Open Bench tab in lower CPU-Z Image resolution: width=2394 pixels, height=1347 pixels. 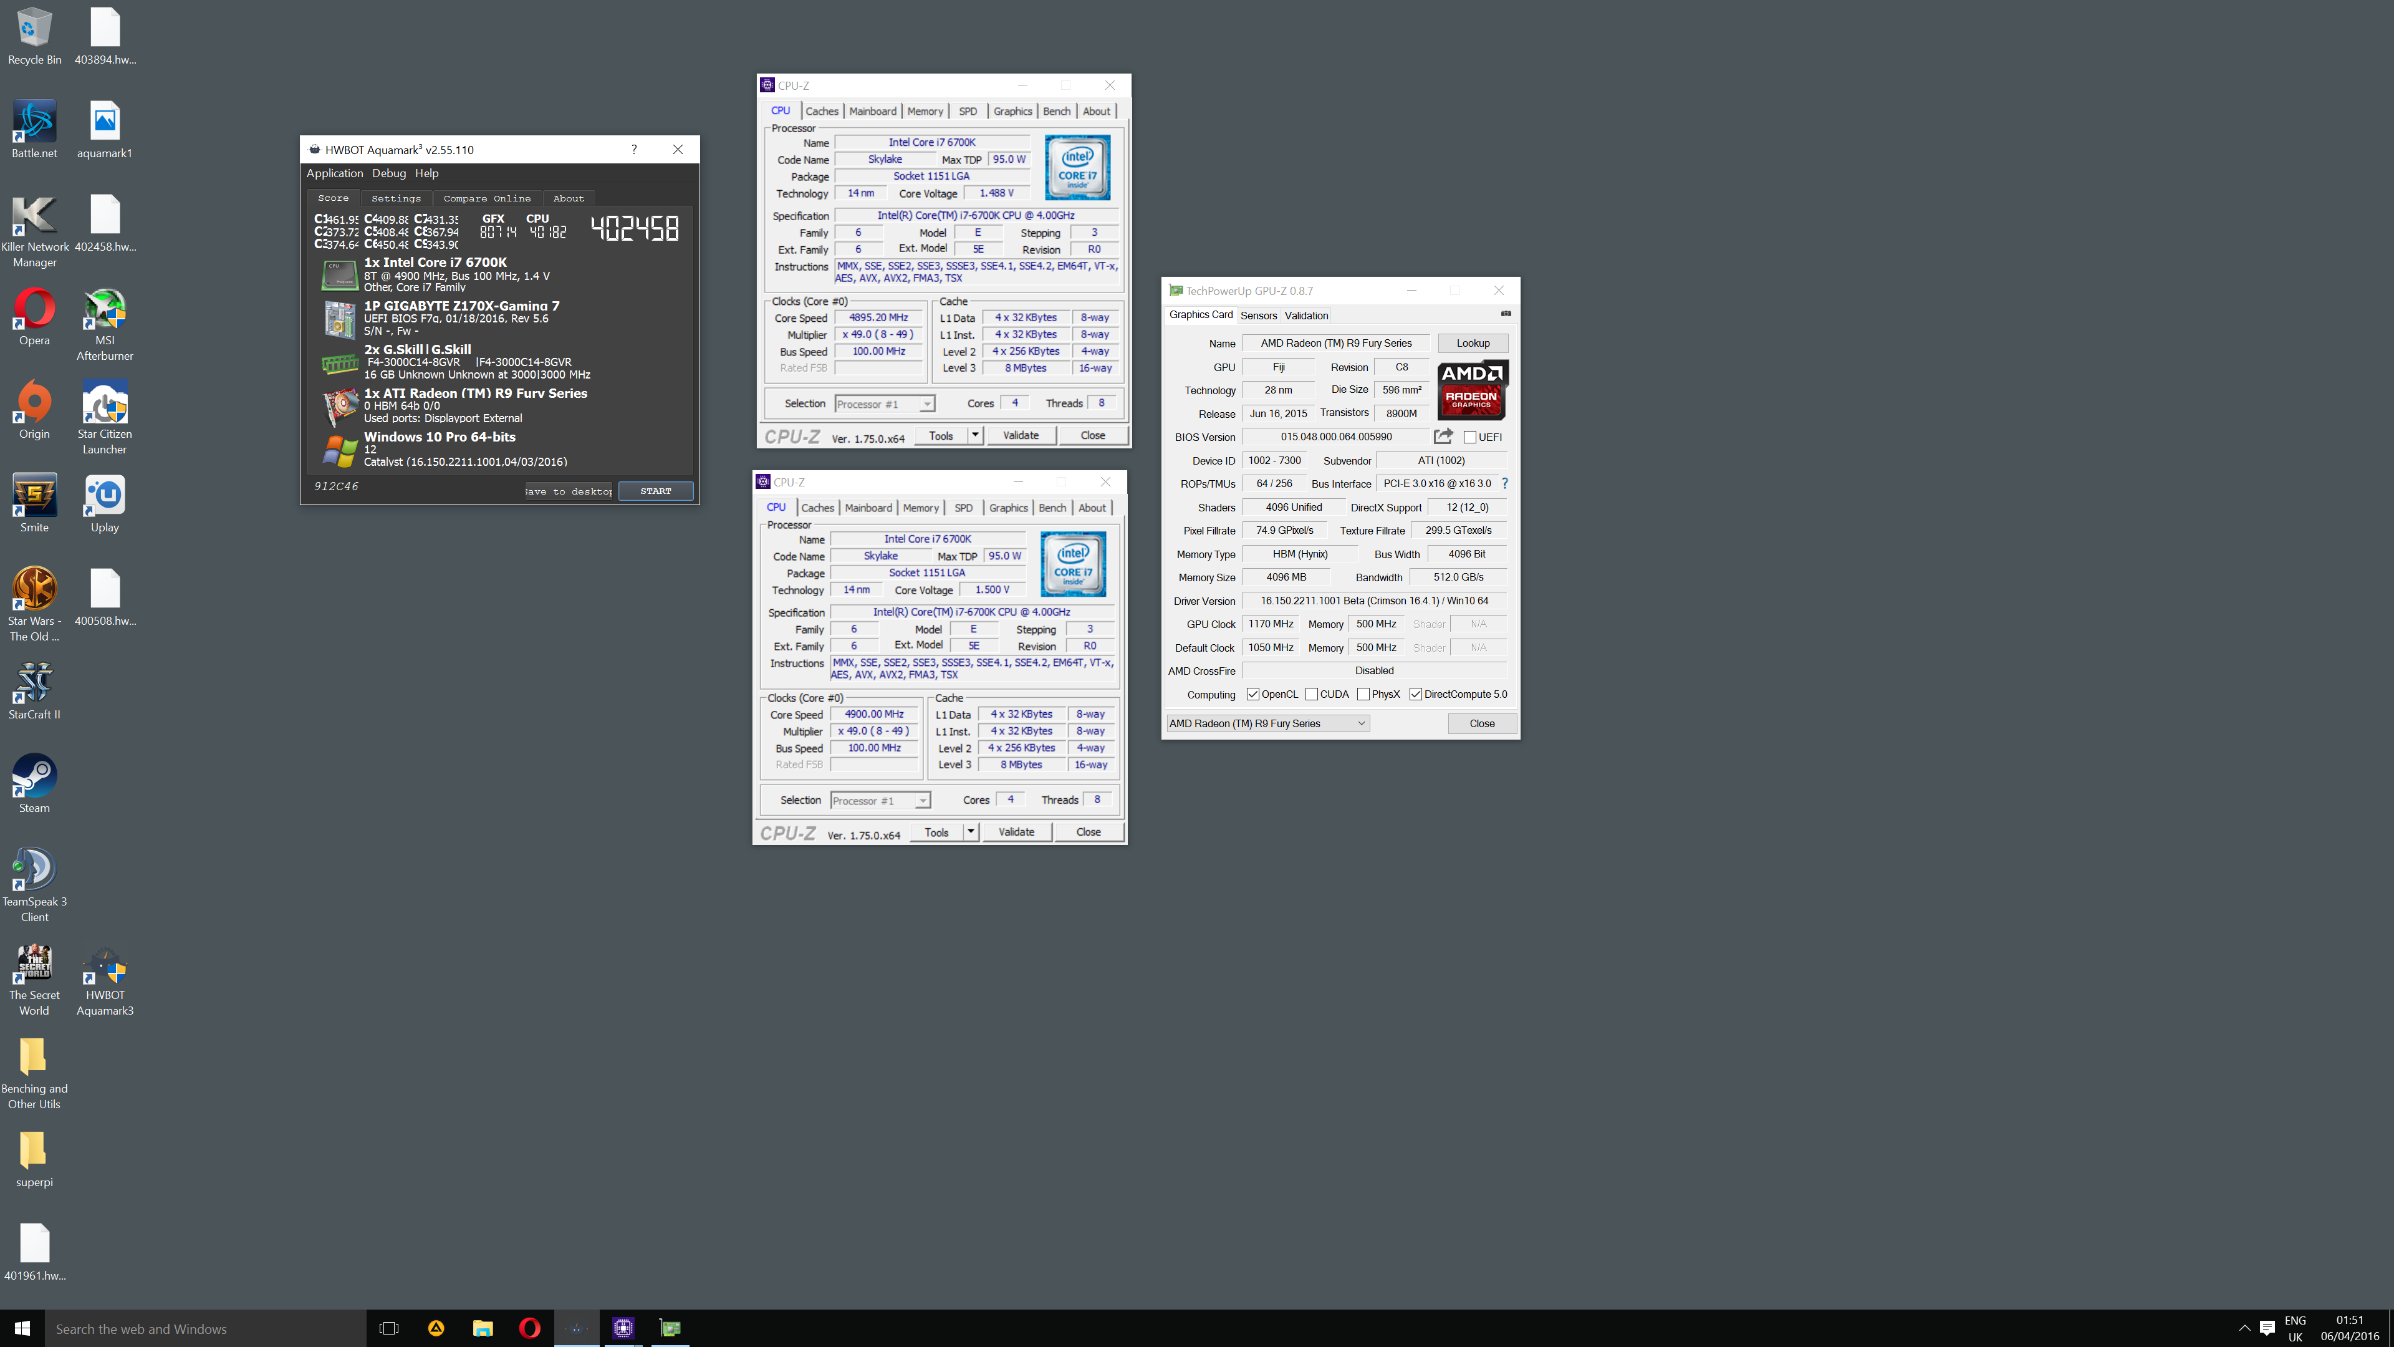pyautogui.click(x=1052, y=508)
